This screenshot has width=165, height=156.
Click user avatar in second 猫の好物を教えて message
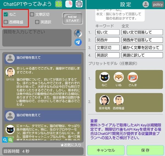(x=10, y=116)
